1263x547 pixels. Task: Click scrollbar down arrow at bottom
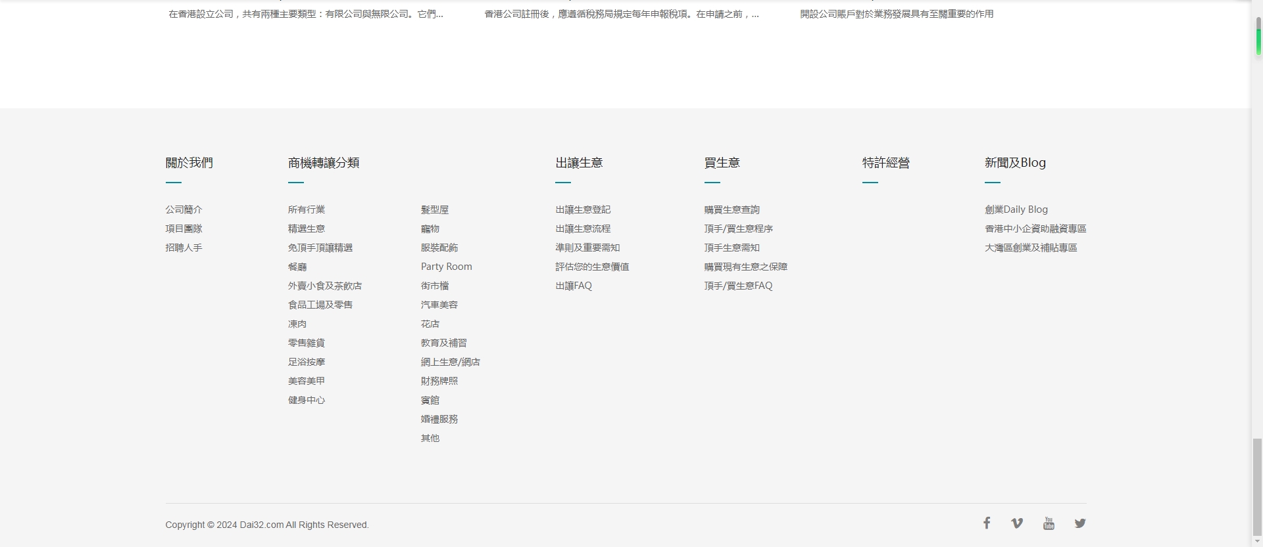pos(1257,542)
